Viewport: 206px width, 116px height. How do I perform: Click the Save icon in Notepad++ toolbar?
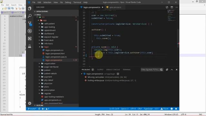9,8
